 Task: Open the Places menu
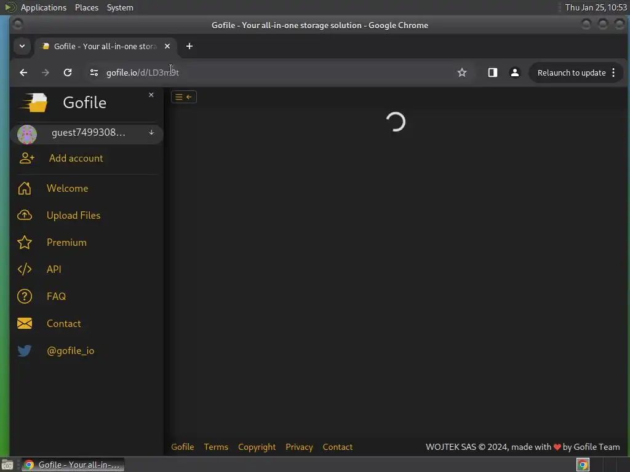86,7
